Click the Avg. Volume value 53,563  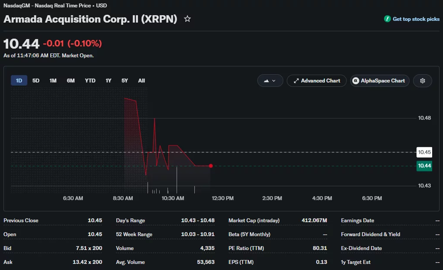(206, 262)
